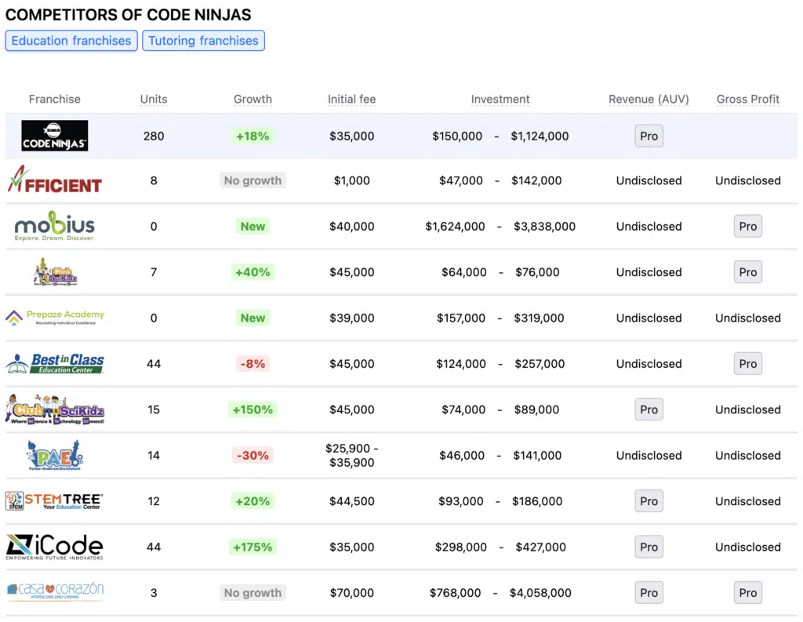Screen dimensions: 803x622
Task: Click the Pro revenue button for Casa Corazón
Action: [649, 593]
